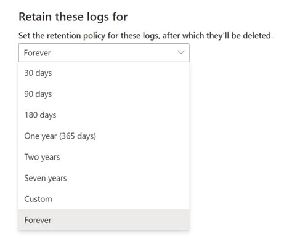Click the retention combo box showing Forever

(104, 53)
